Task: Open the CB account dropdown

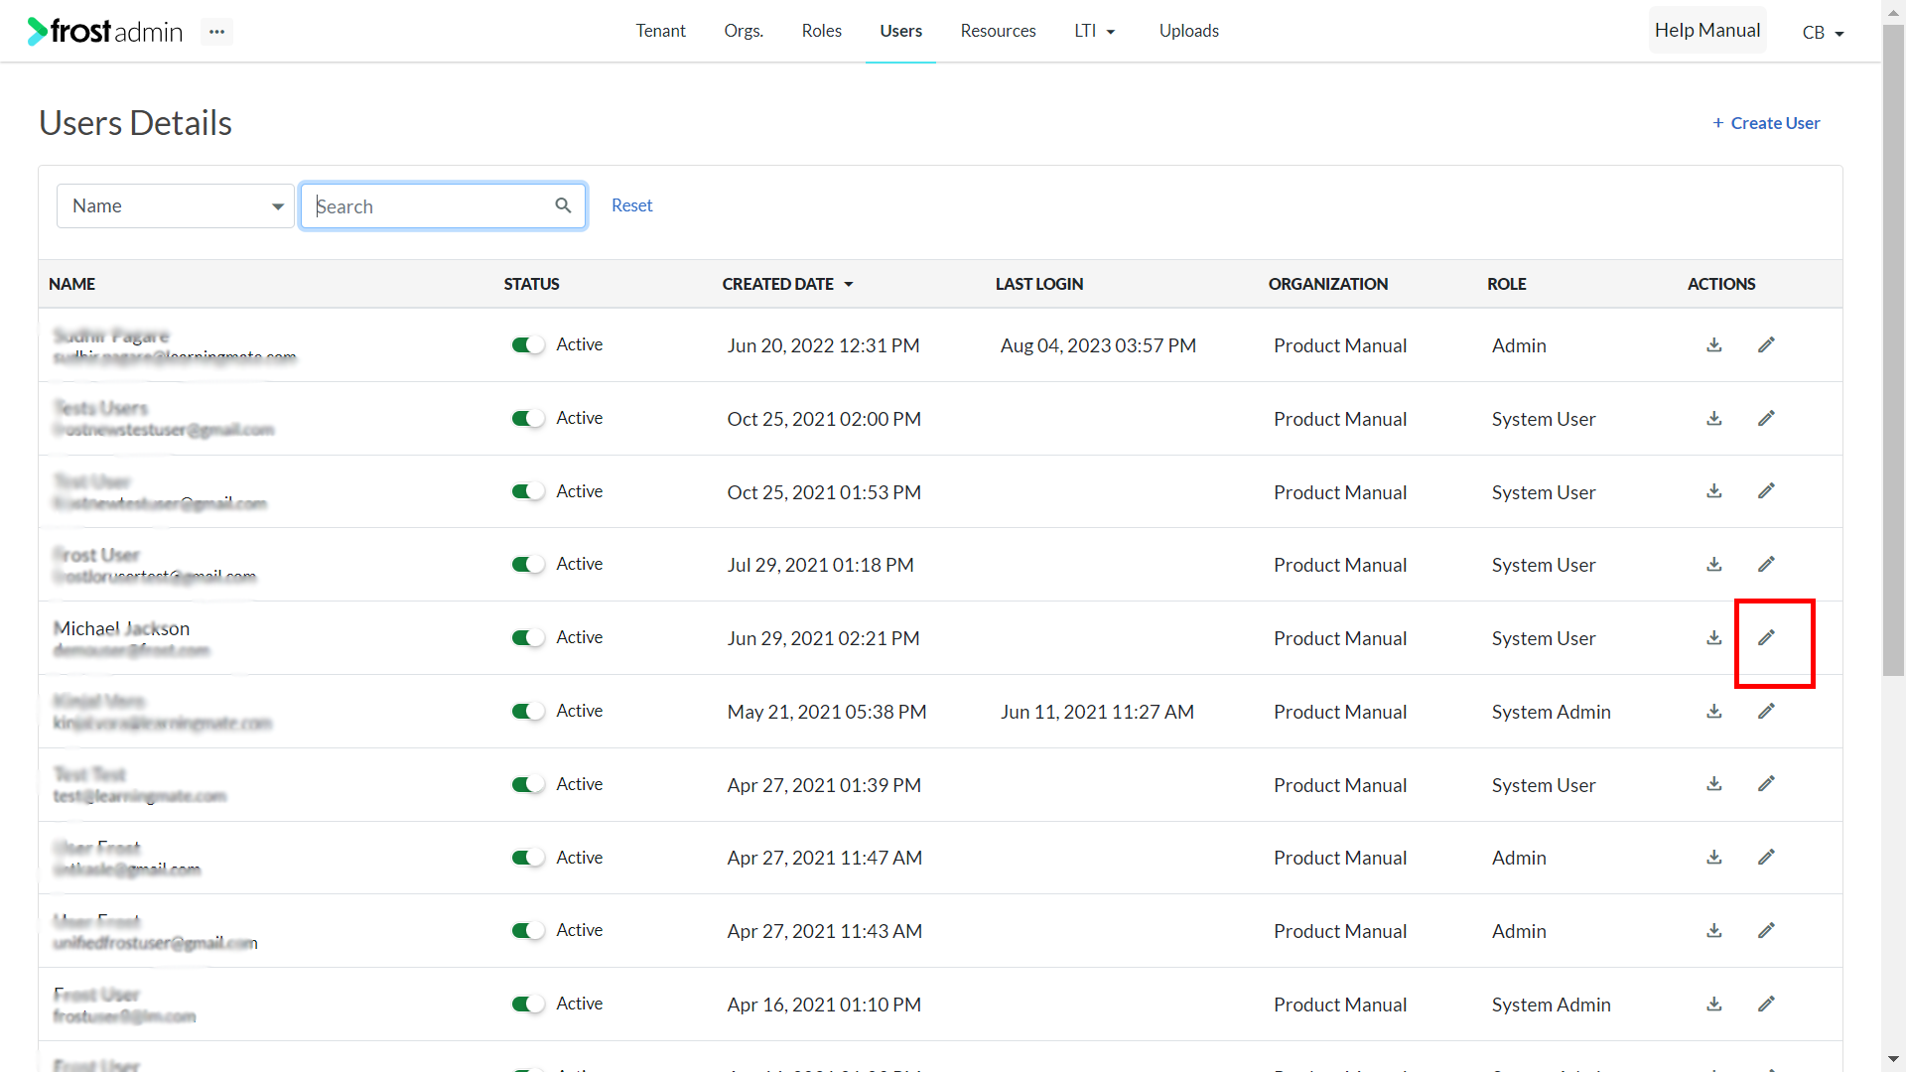Action: coord(1823,32)
